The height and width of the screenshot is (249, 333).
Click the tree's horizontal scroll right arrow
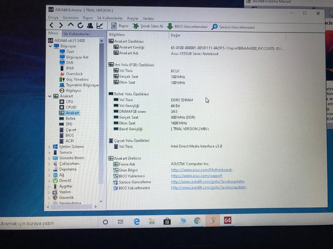pyautogui.click(x=96, y=207)
